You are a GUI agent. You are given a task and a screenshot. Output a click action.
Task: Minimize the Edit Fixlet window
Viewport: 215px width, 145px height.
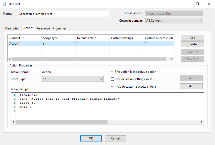click(186, 4)
